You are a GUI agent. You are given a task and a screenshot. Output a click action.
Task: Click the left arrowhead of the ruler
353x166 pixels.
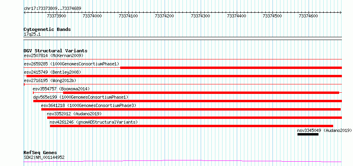(x=25, y=13)
